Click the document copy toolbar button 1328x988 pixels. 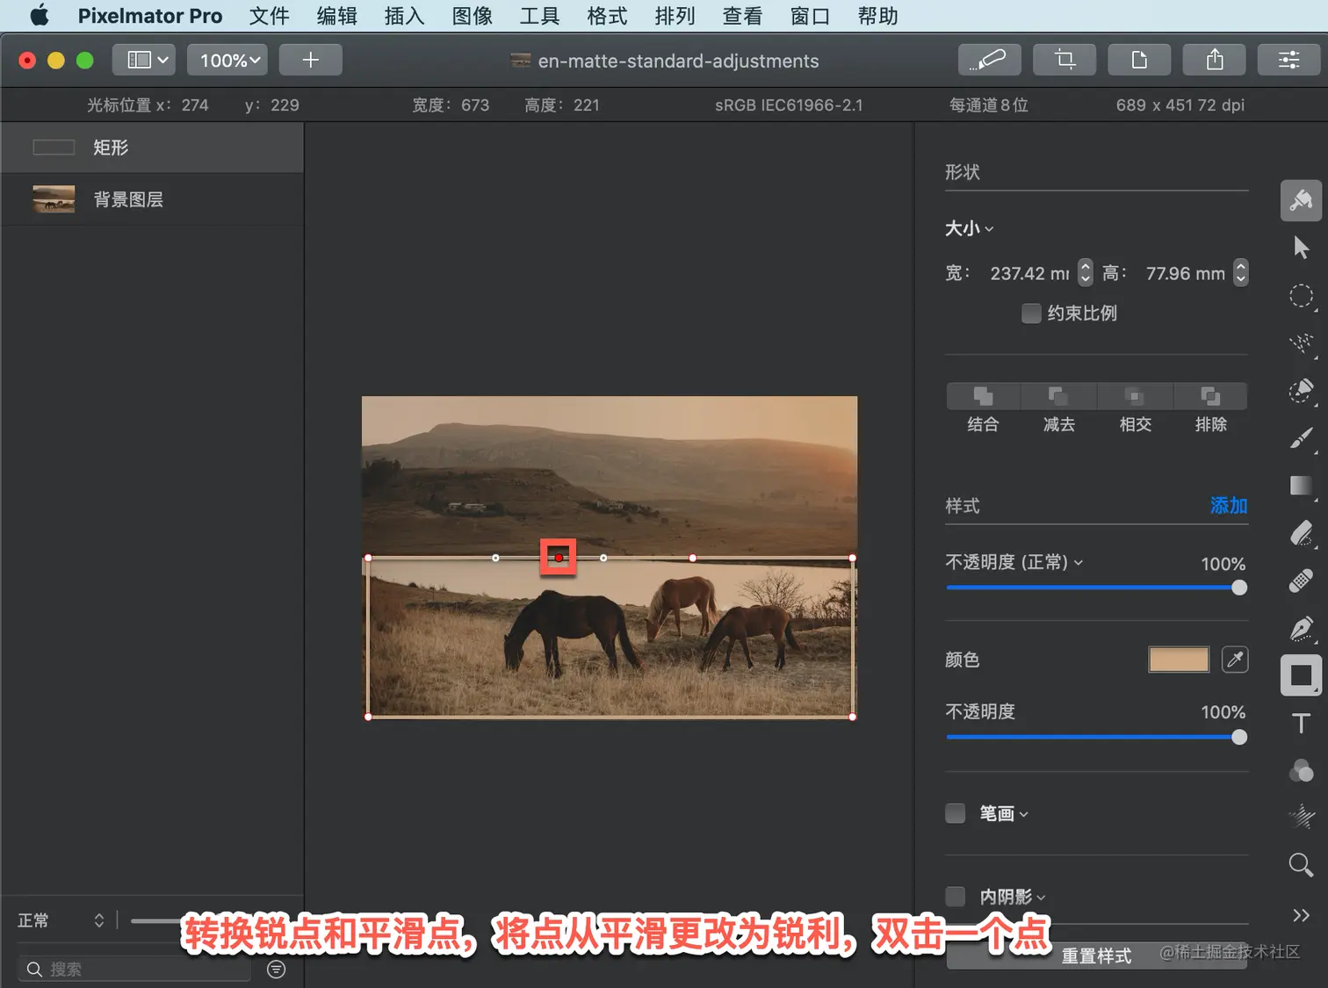point(1139,60)
